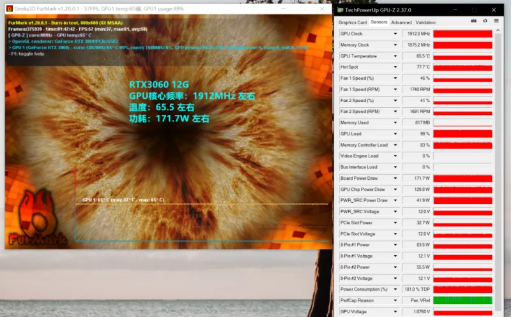This screenshot has height=317, width=511.
Task: Click the 101.0 % TDP value
Action: click(x=417, y=290)
